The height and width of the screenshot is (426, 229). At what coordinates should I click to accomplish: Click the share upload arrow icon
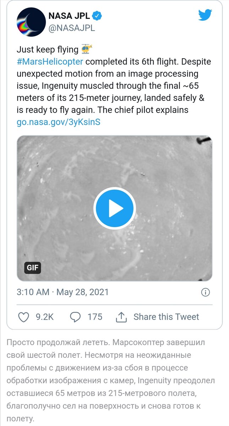tap(121, 317)
